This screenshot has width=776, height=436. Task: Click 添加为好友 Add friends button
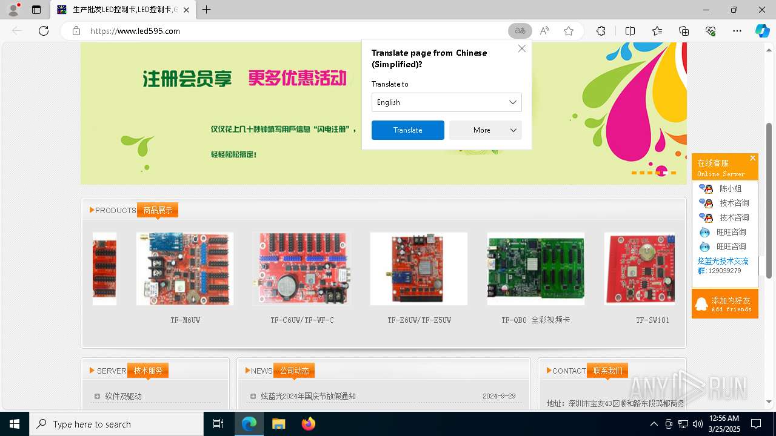725,303
